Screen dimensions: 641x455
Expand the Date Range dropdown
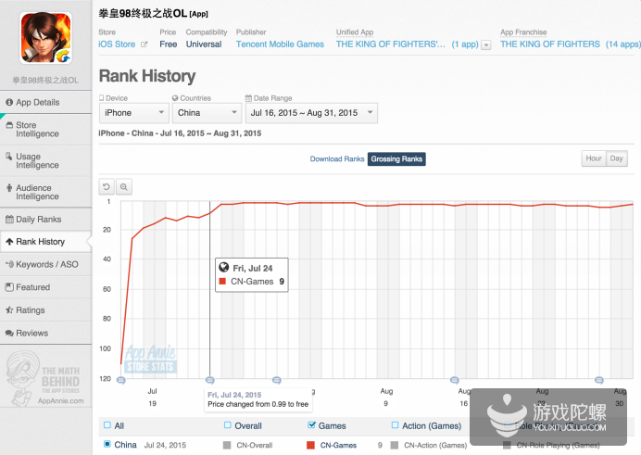coord(310,113)
